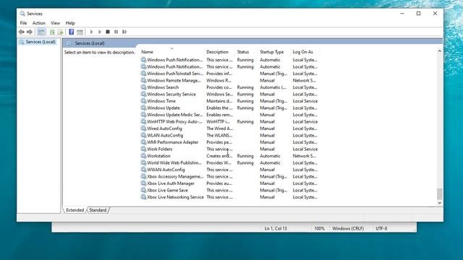Click the gear icon beside Windows Time
Screen dimensions: 463x260
pyautogui.click(x=143, y=101)
